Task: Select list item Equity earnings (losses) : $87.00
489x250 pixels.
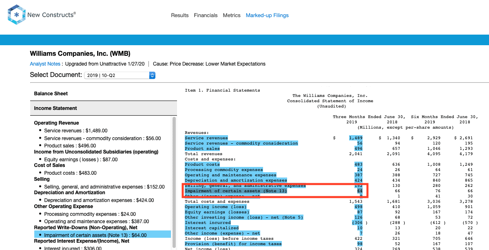Action: click(81, 159)
